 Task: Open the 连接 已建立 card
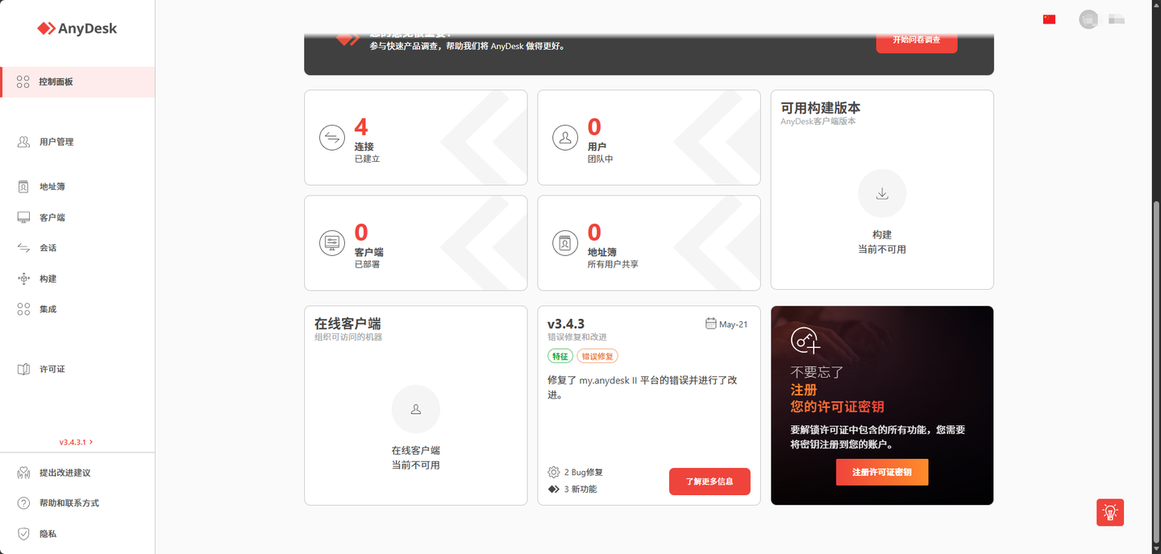(x=416, y=138)
